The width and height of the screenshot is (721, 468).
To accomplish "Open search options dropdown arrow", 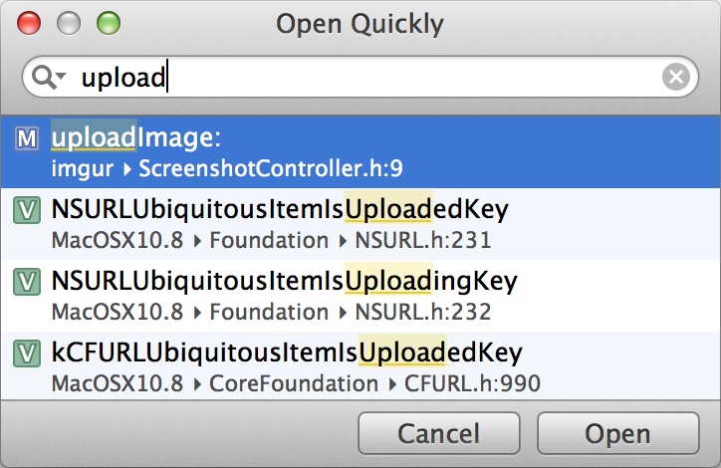I will pos(62,76).
